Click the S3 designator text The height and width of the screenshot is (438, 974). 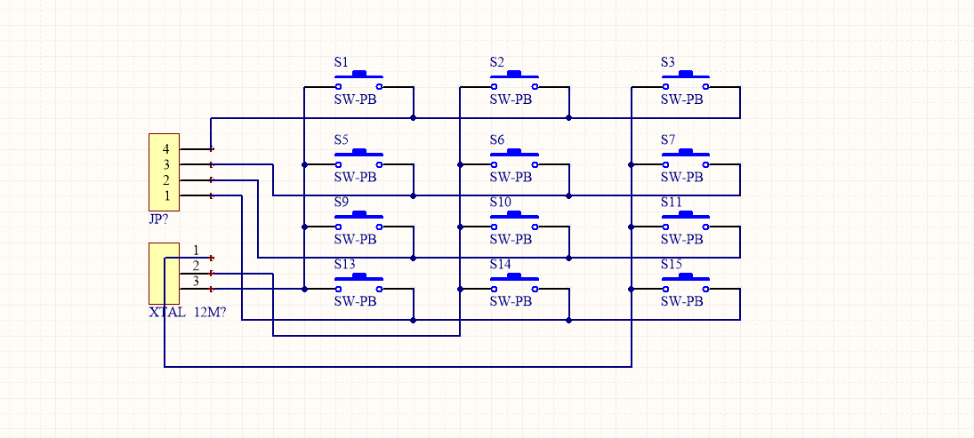668,62
